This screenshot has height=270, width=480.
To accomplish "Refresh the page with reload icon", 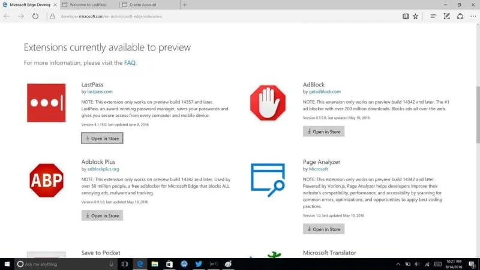I will [35, 17].
